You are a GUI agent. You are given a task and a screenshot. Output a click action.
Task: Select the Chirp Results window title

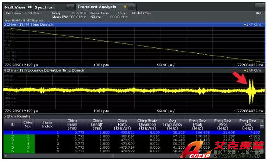point(17,116)
